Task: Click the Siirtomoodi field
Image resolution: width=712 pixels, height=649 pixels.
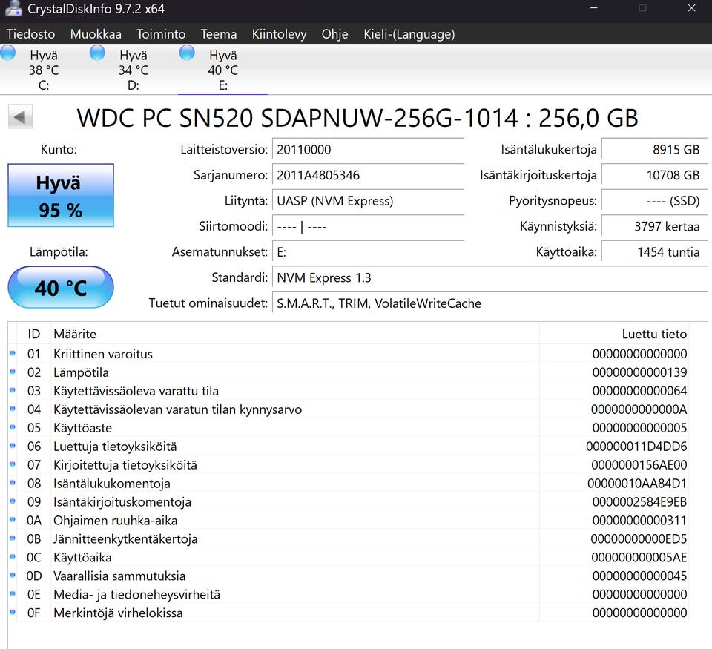Action: pyautogui.click(x=369, y=226)
